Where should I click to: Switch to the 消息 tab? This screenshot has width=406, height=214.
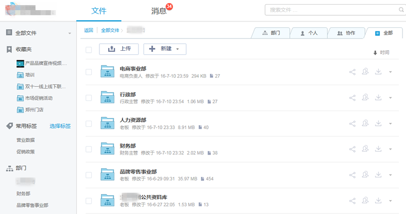coord(158,11)
